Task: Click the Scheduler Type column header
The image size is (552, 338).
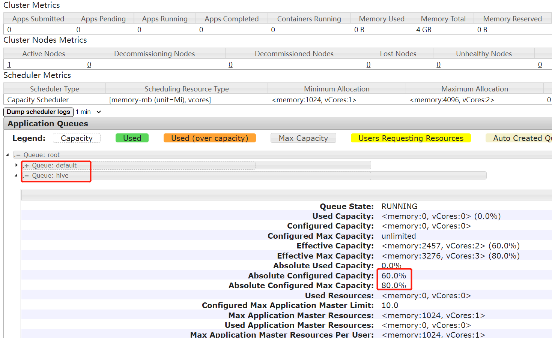Action: click(x=54, y=89)
